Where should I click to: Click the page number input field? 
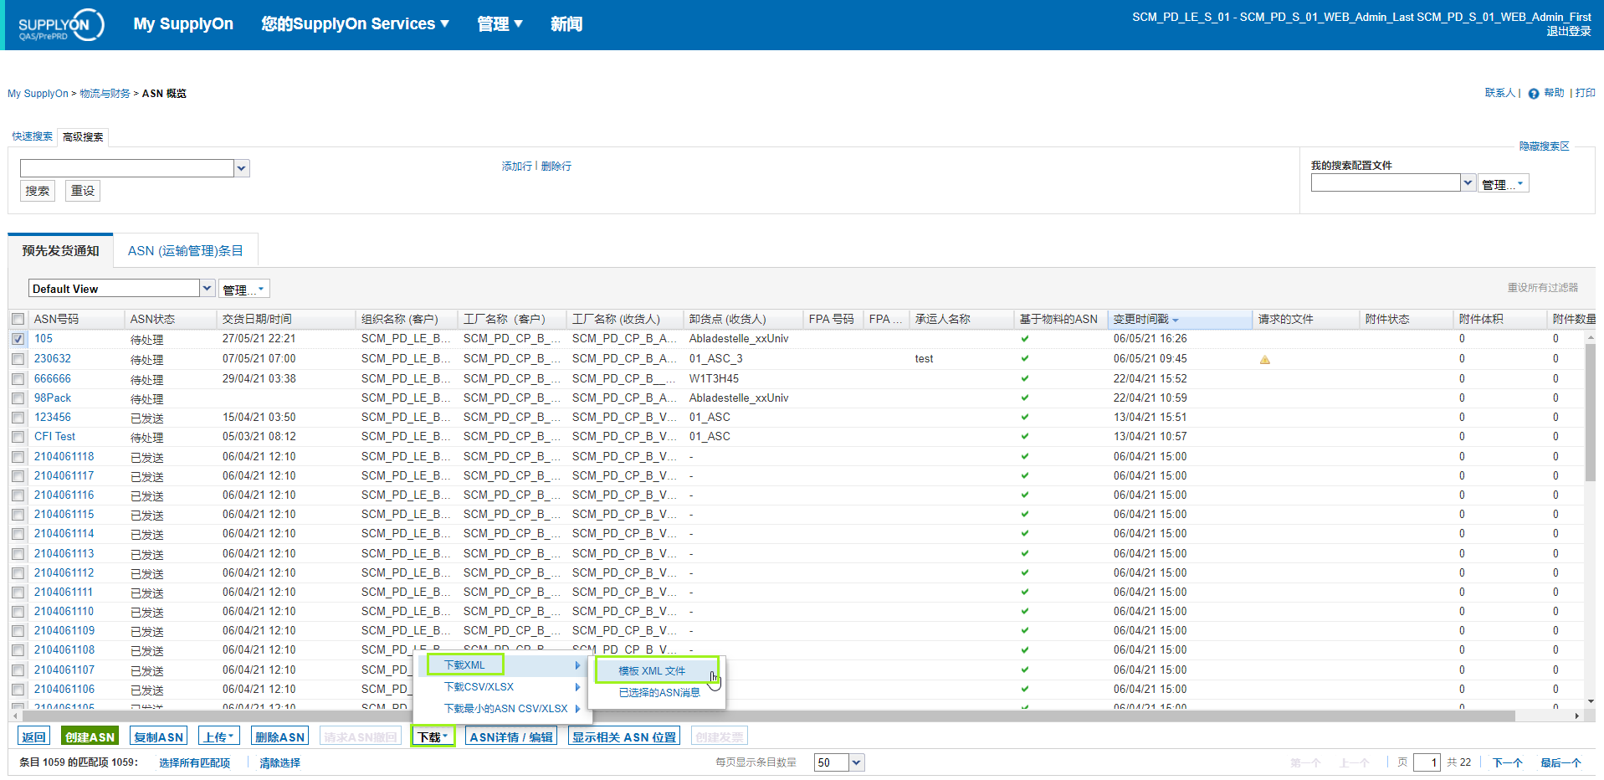(1427, 762)
